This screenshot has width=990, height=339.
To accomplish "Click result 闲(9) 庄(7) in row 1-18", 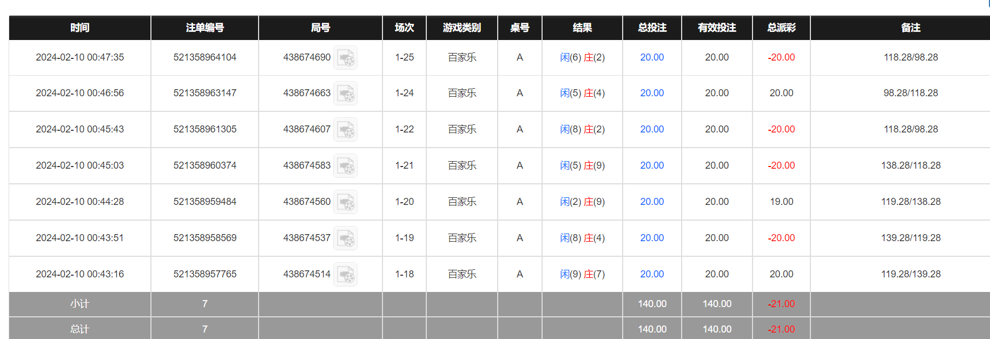I will pyautogui.click(x=582, y=274).
